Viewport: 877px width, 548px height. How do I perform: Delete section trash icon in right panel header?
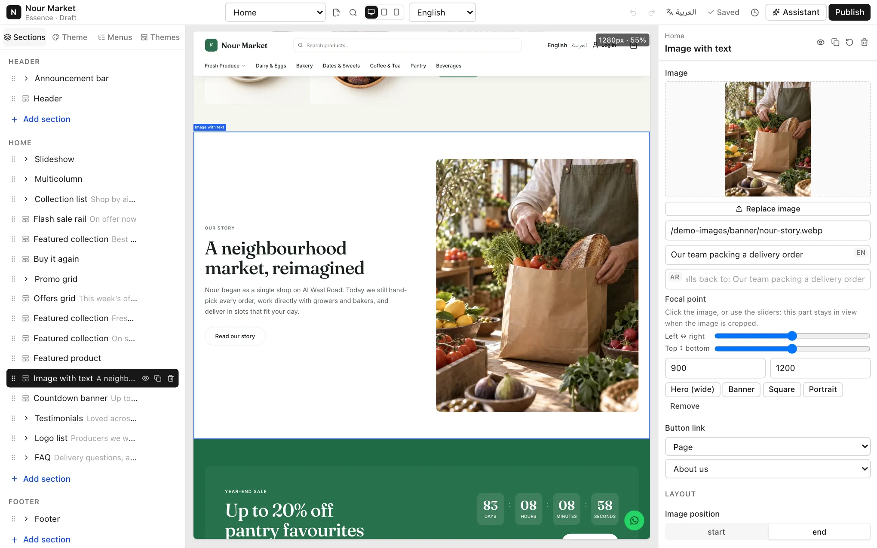tap(864, 42)
